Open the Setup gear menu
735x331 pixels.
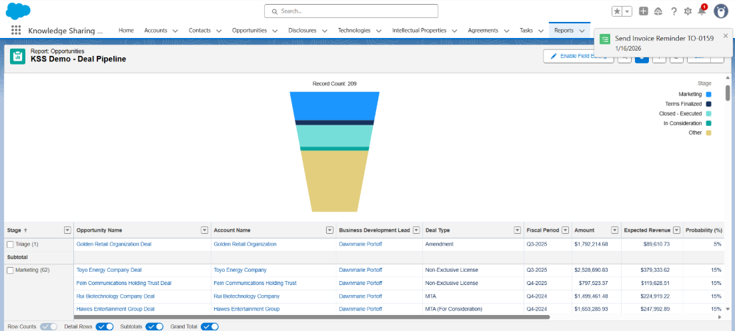pos(688,11)
